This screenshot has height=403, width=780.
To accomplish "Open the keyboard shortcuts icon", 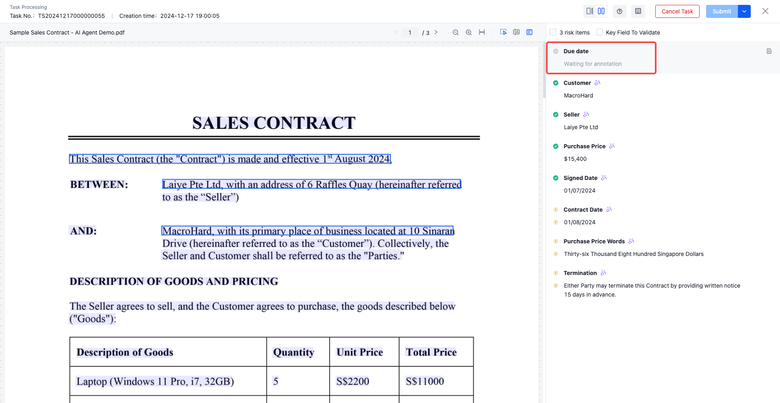I will (638, 11).
